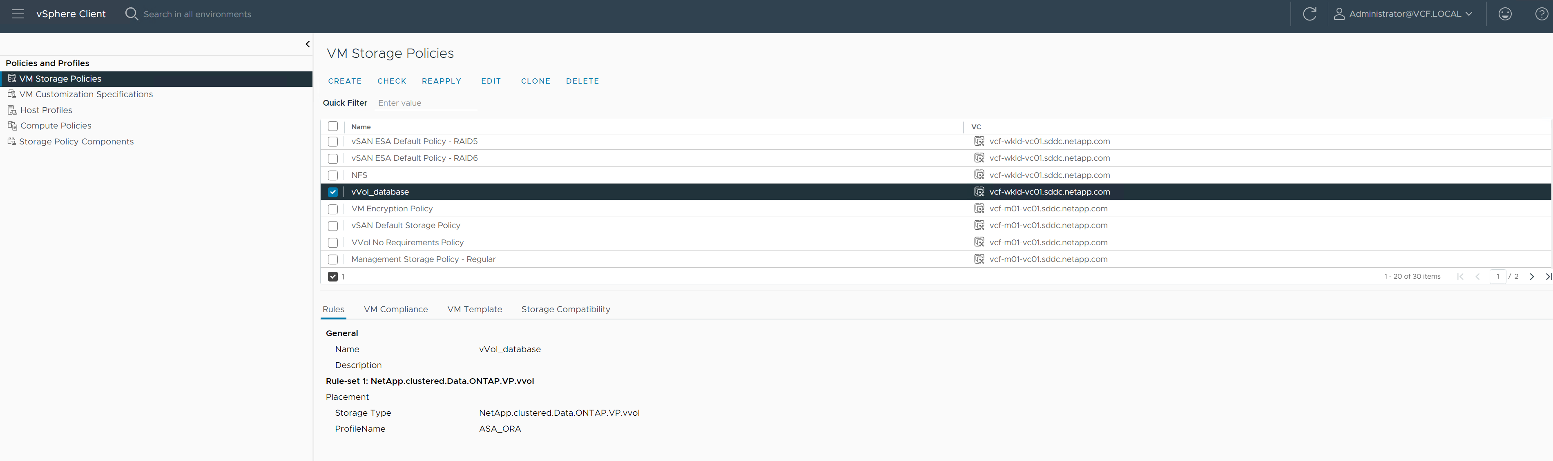Viewport: 1553px width, 461px height.
Task: Click the vCenter Server vcf-wkld-vc01 icon
Action: coord(980,192)
